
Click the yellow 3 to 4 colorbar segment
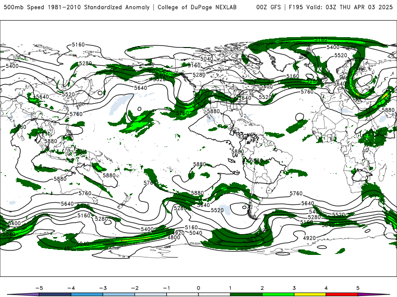[310, 295]
